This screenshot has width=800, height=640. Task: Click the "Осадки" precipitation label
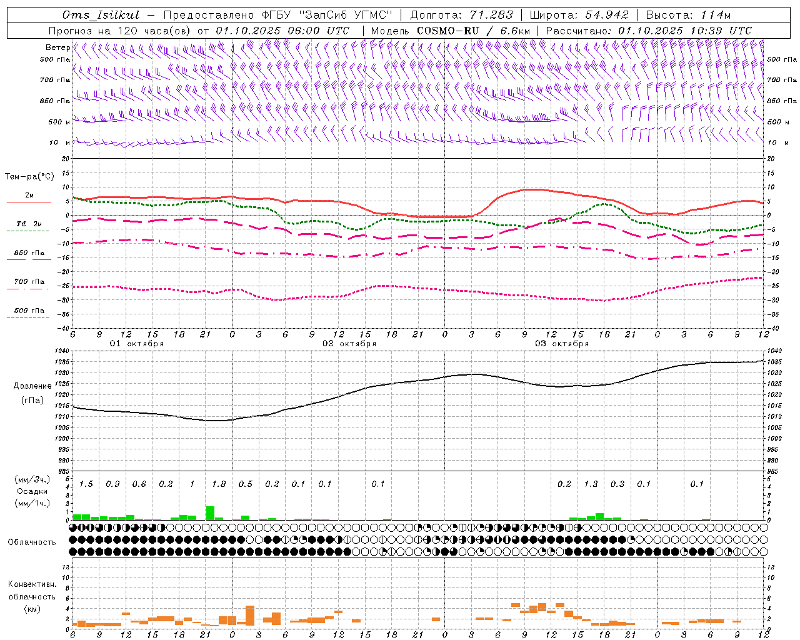[32, 491]
